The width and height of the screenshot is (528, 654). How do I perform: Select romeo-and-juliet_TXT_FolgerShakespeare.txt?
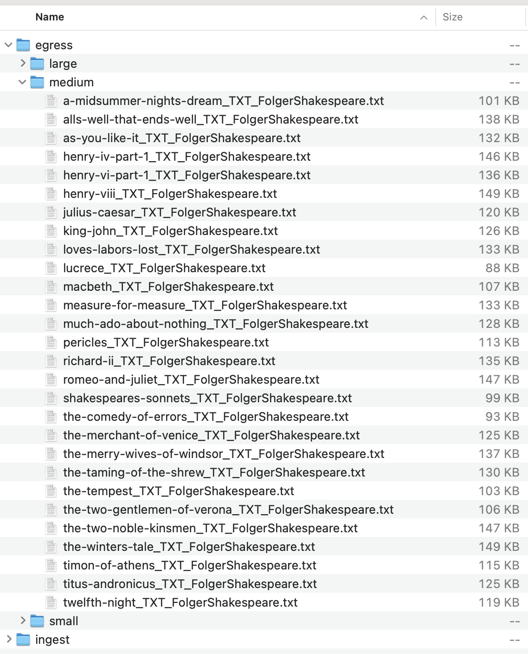191,379
